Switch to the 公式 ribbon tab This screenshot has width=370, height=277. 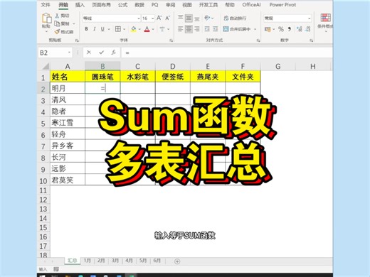122,5
